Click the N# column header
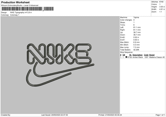 click(124, 55)
